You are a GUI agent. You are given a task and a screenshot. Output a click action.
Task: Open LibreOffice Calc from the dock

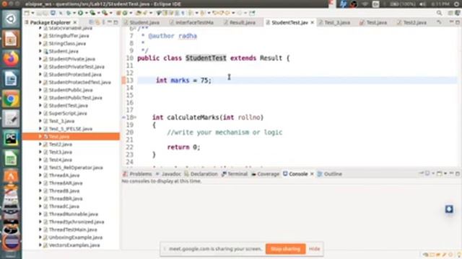(11, 158)
